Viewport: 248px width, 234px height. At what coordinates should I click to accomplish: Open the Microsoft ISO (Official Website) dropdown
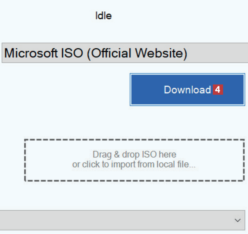click(125, 53)
